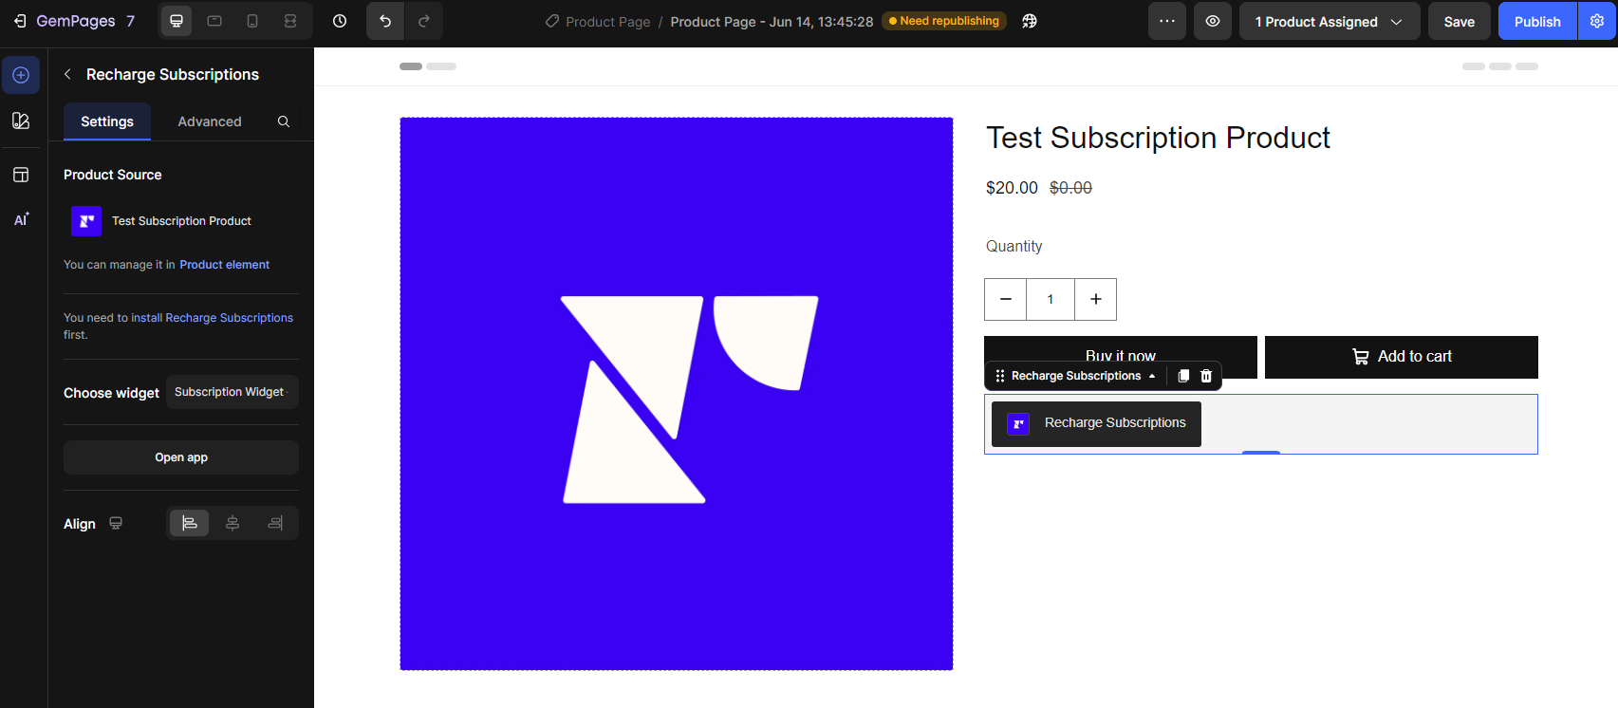Delete the Recharge Subscriptions element
The image size is (1618, 708).
pyautogui.click(x=1206, y=376)
